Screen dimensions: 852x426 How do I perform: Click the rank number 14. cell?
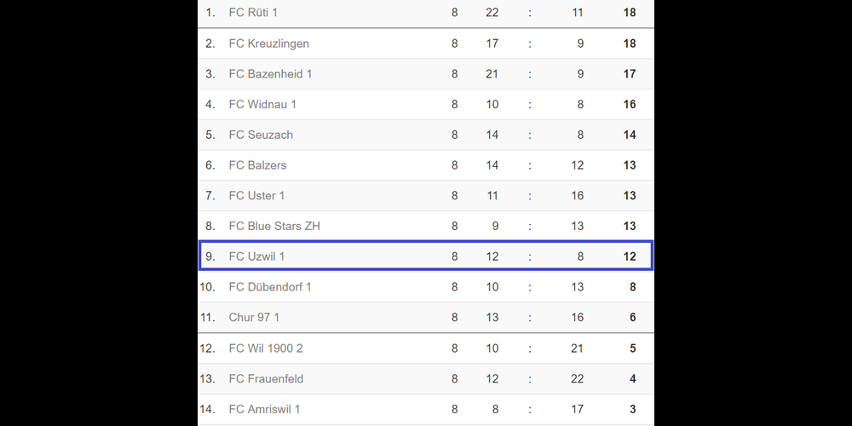click(x=208, y=410)
